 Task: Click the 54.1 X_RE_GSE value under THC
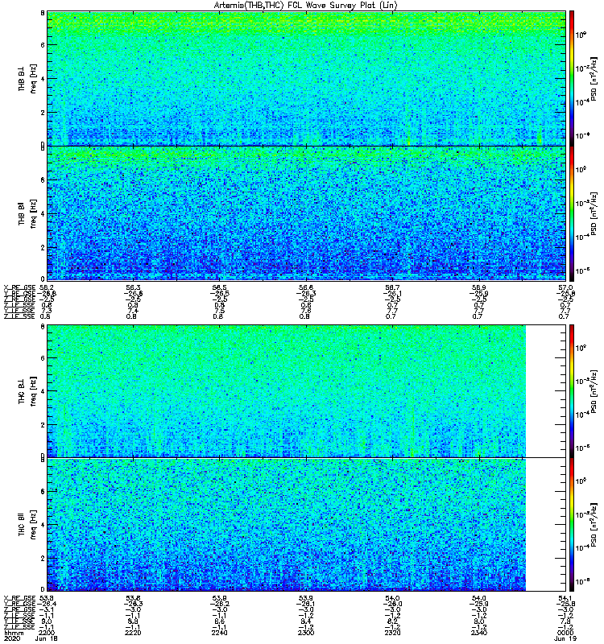pyautogui.click(x=565, y=598)
